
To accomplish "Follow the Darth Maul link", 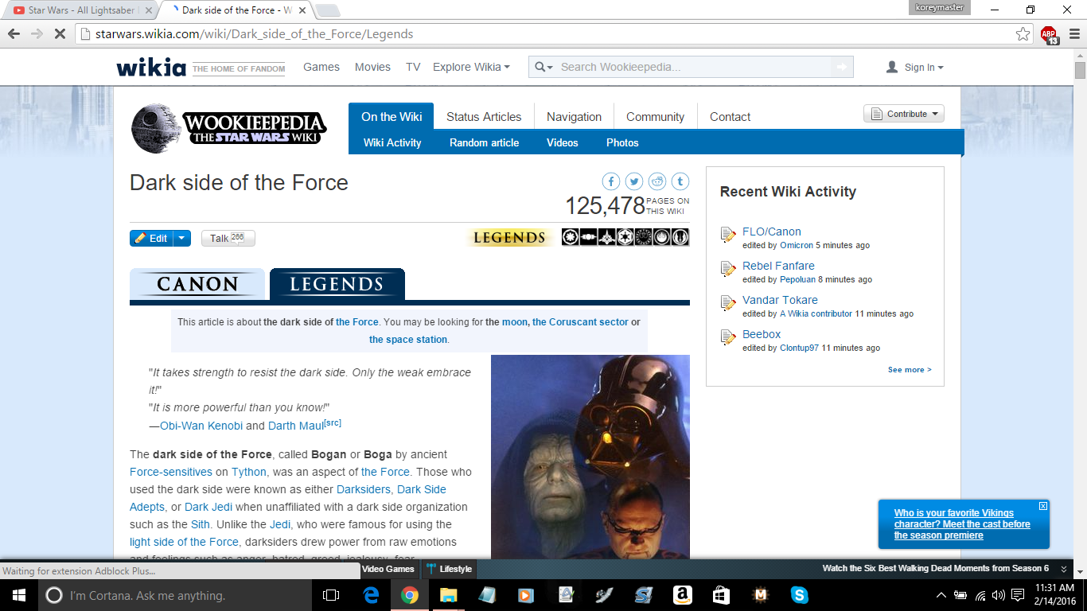I will (x=295, y=426).
